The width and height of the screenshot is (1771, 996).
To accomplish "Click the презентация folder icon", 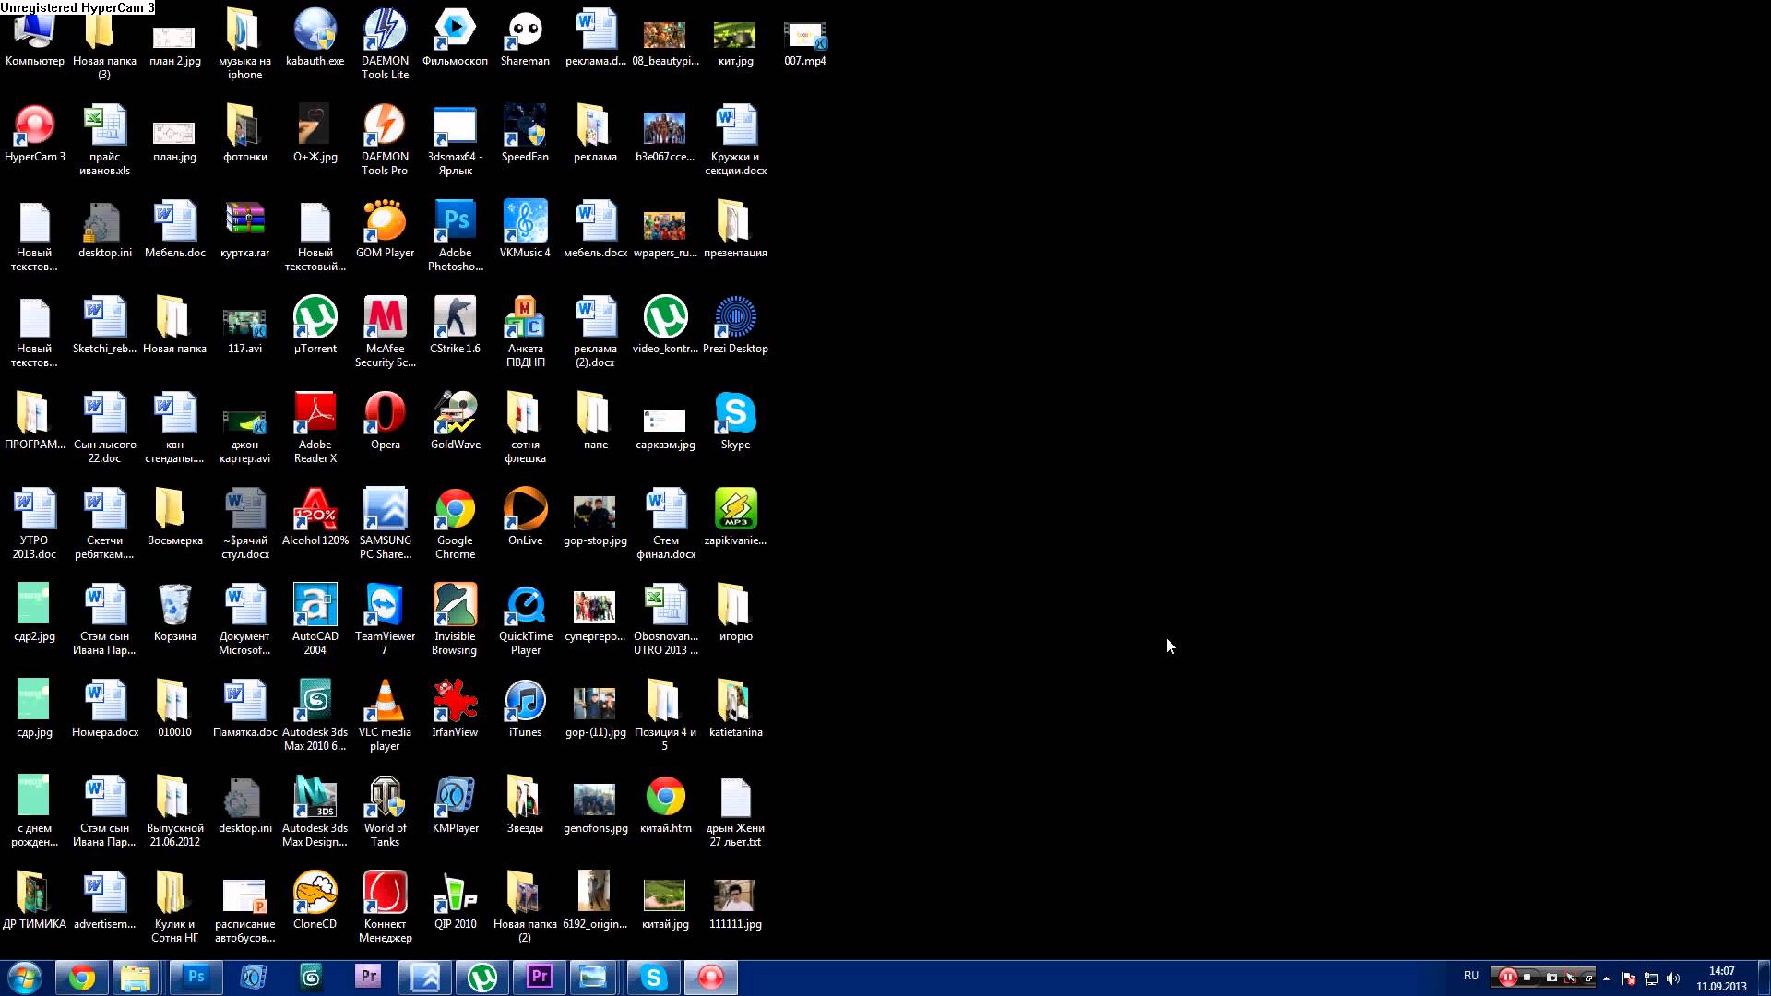I will point(735,229).
